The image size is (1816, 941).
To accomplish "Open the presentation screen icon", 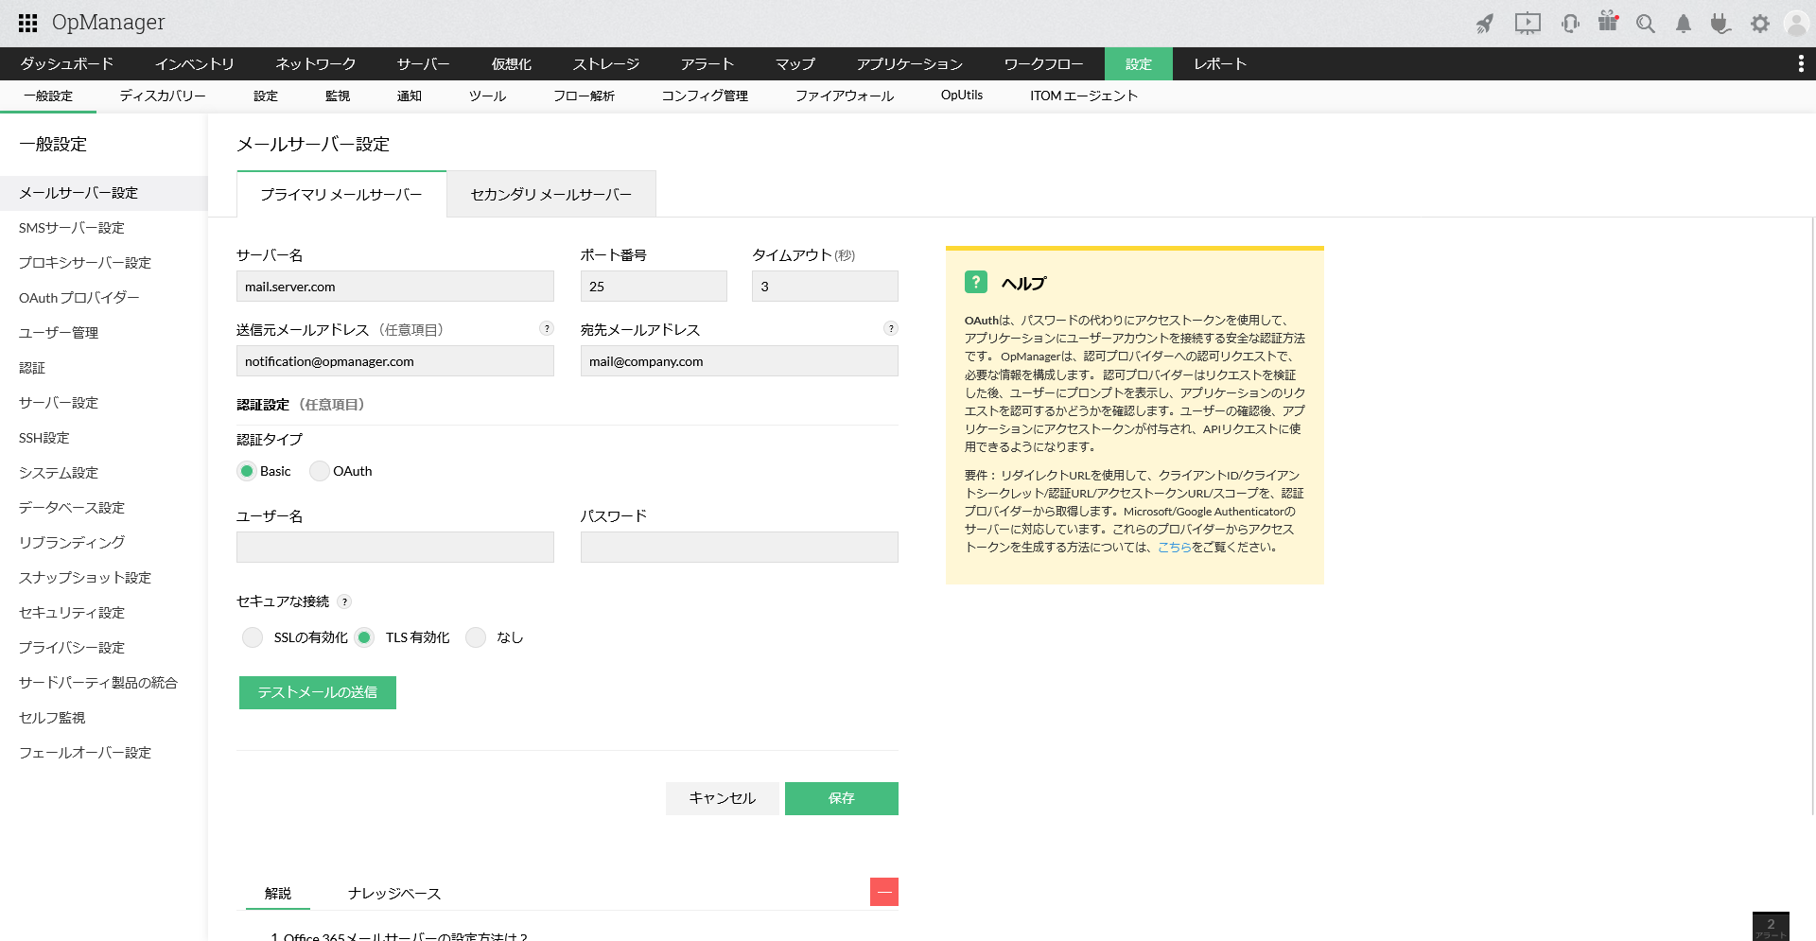I will [x=1528, y=24].
